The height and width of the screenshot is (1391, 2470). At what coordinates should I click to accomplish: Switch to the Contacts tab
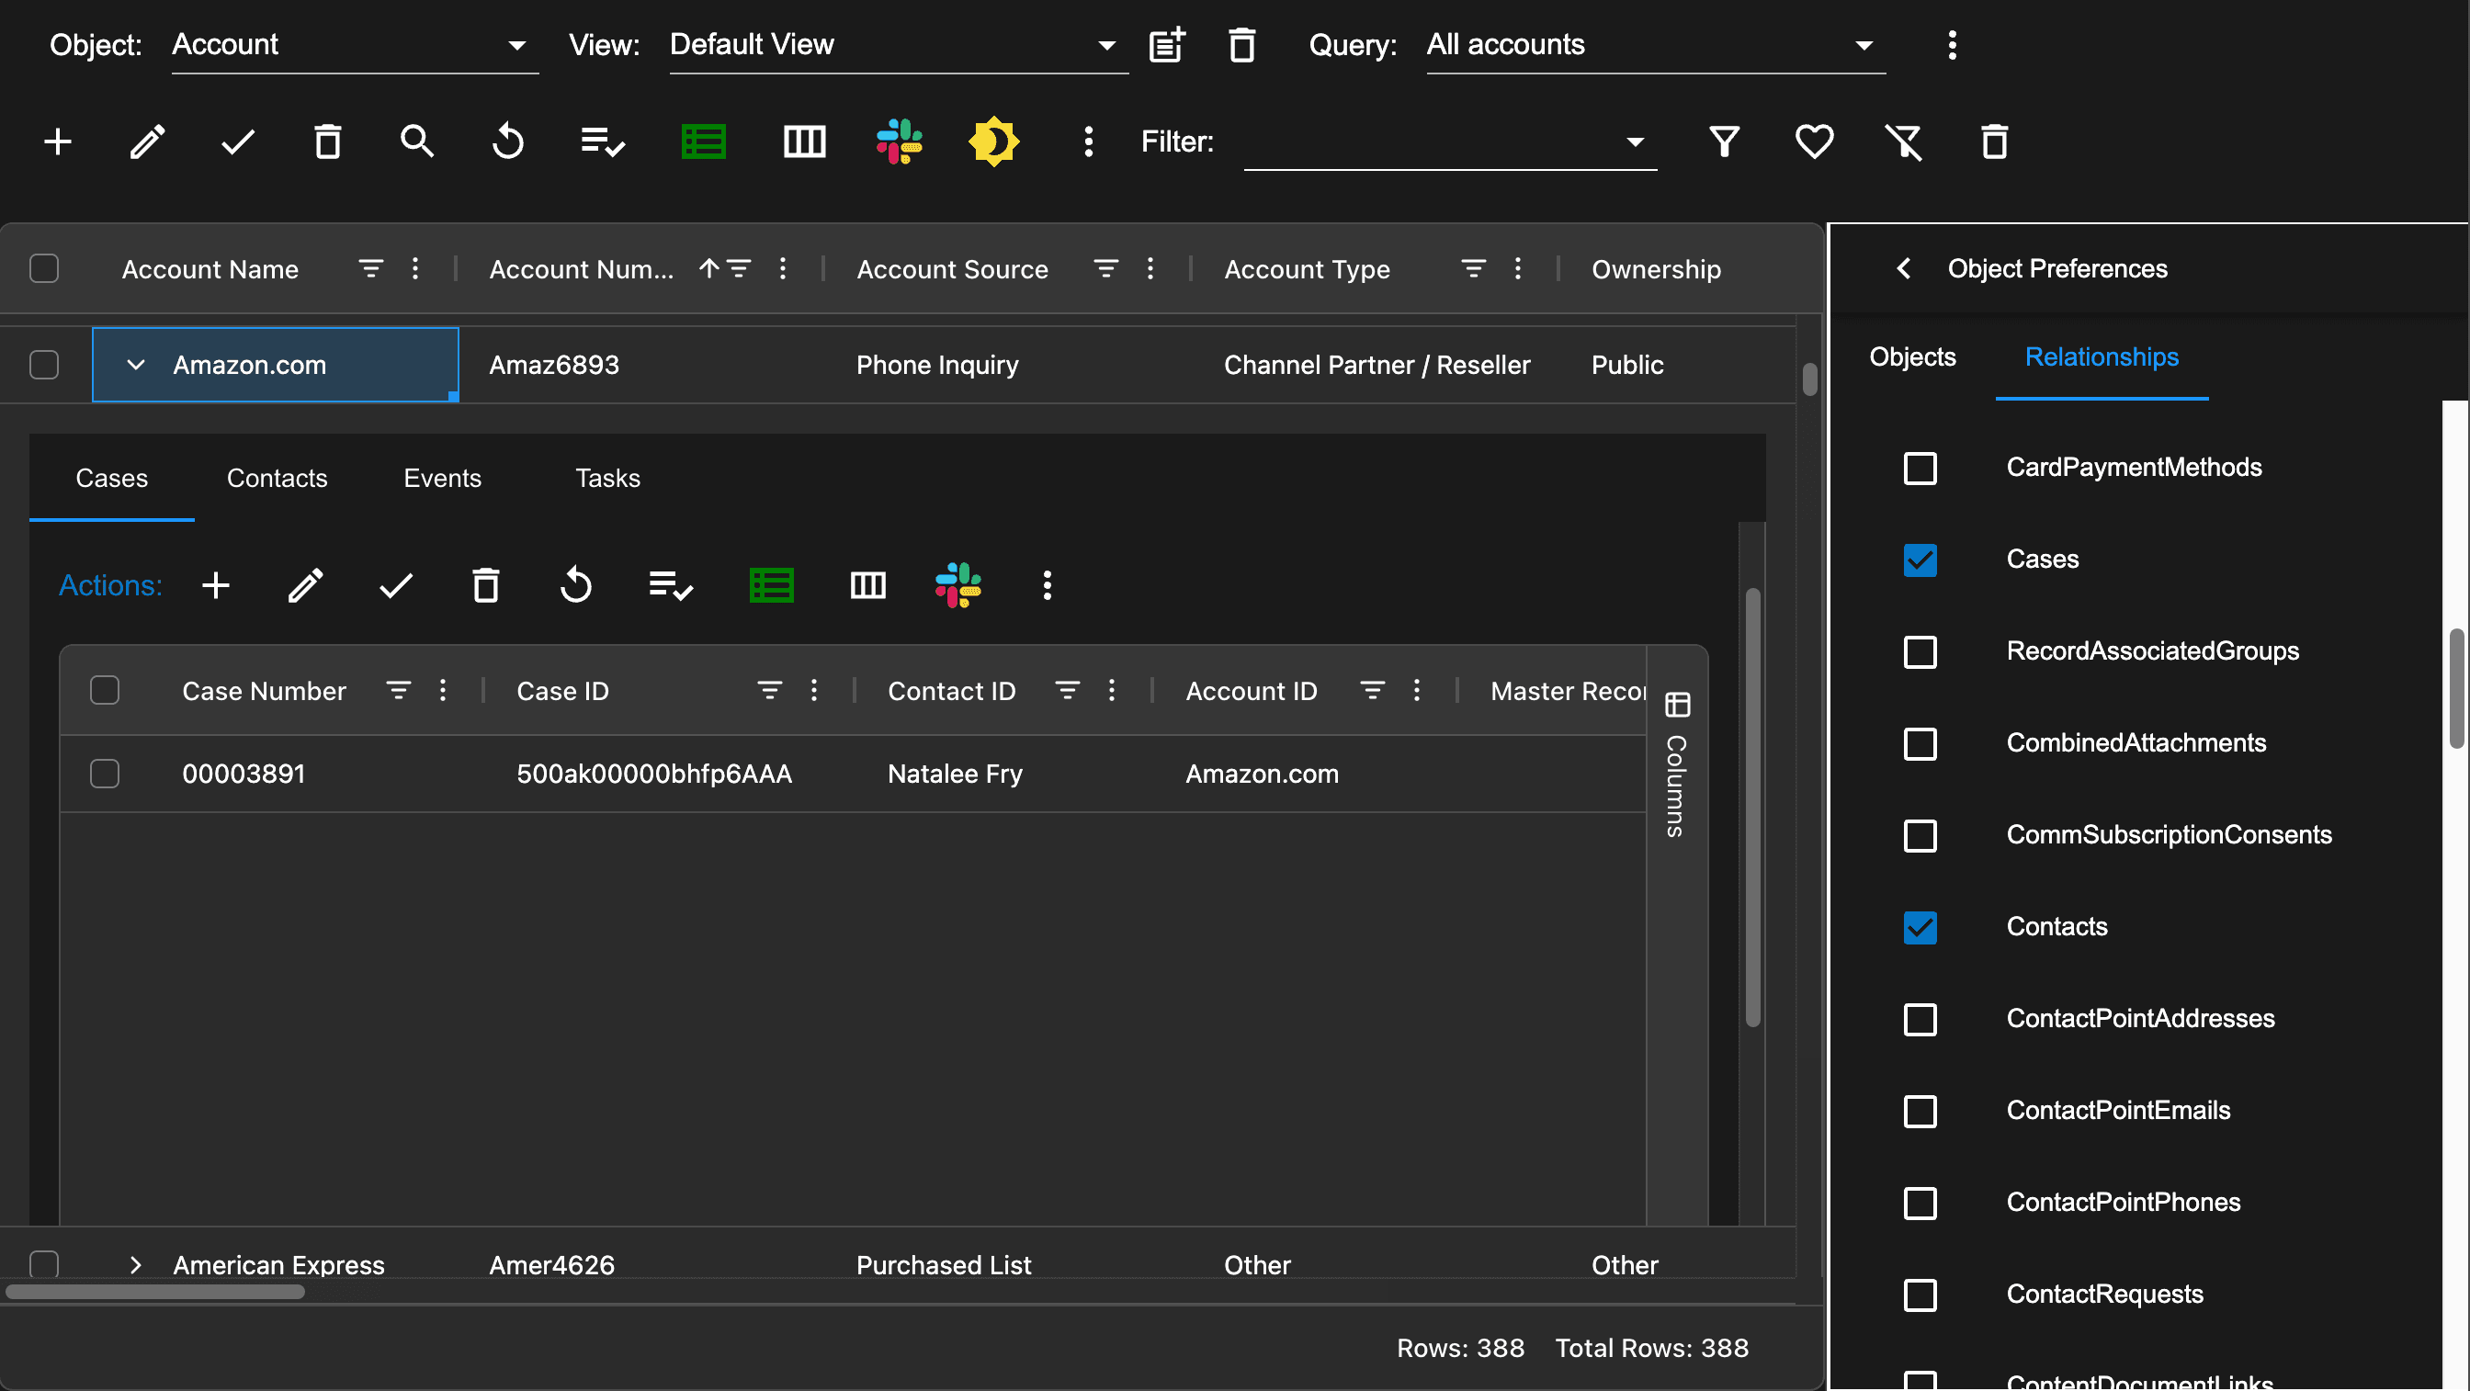coord(277,478)
